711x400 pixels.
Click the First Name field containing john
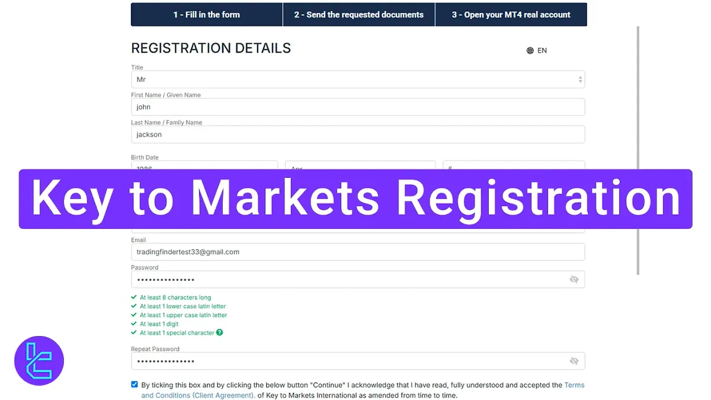pyautogui.click(x=357, y=107)
